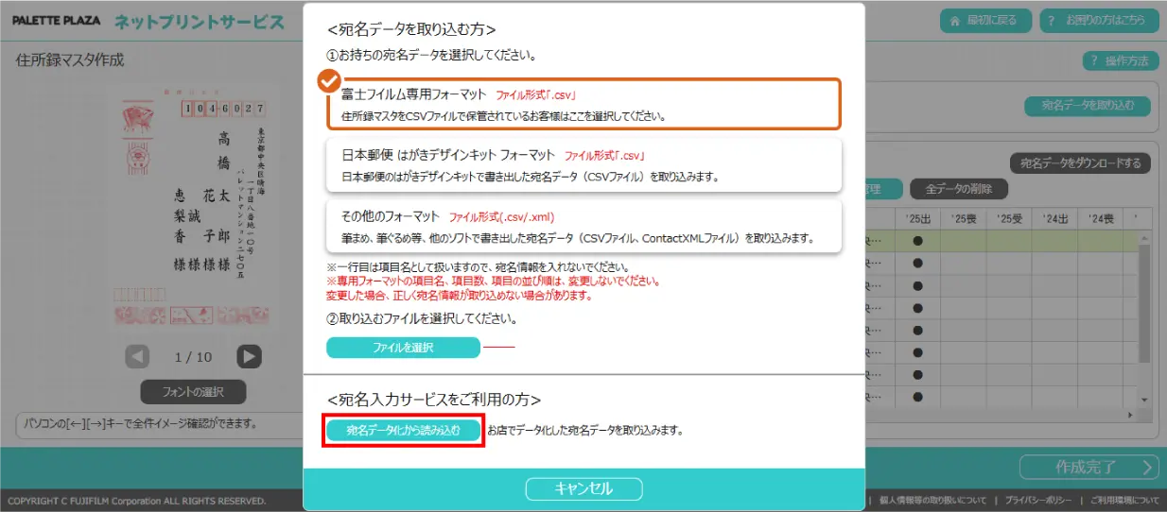Select その他のフォーマット csv/xml option

(583, 225)
